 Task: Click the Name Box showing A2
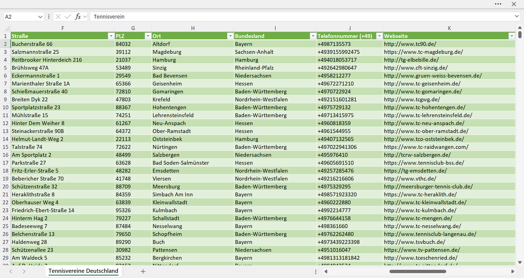(20, 17)
